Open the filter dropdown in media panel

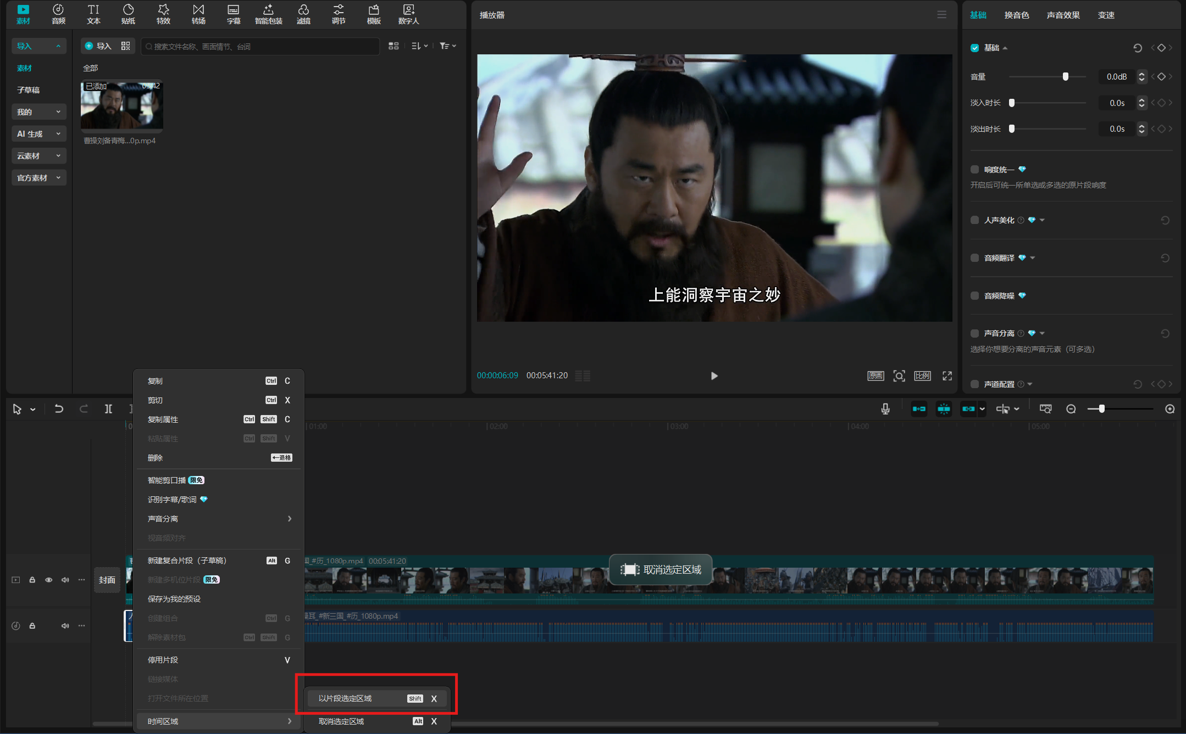point(448,46)
